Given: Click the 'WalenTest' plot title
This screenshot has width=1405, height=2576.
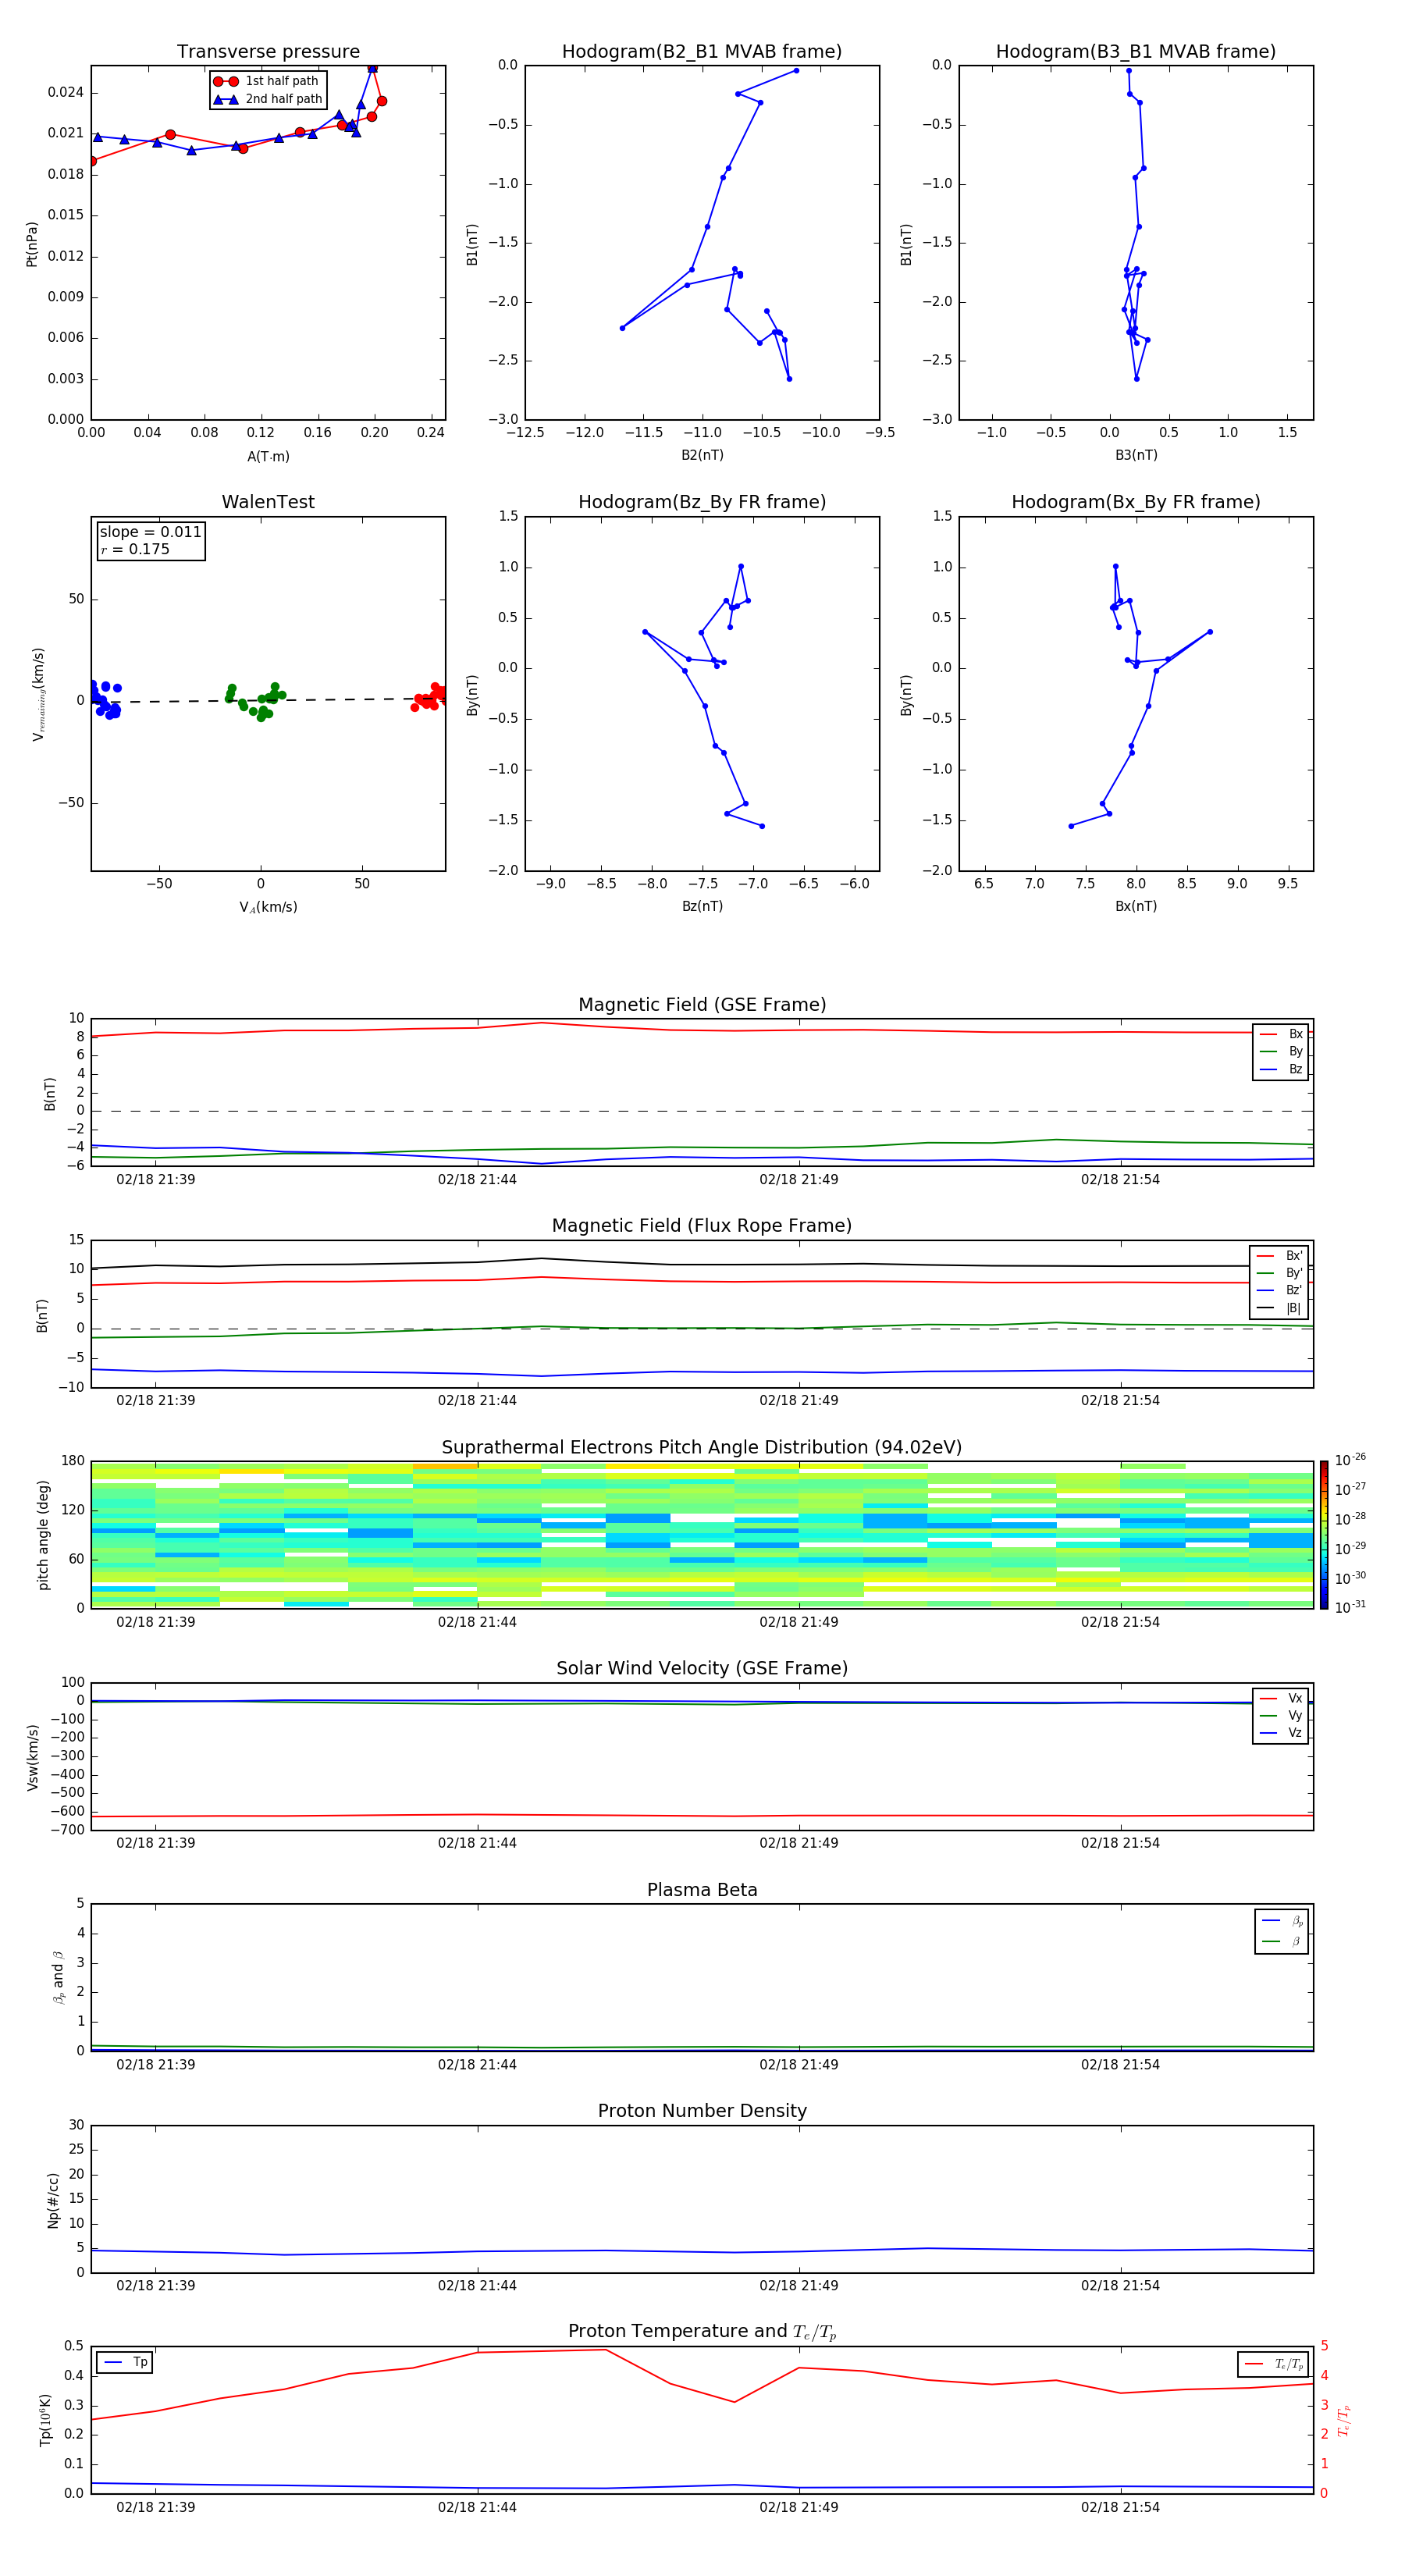Looking at the screenshot, I should pyautogui.click(x=268, y=502).
